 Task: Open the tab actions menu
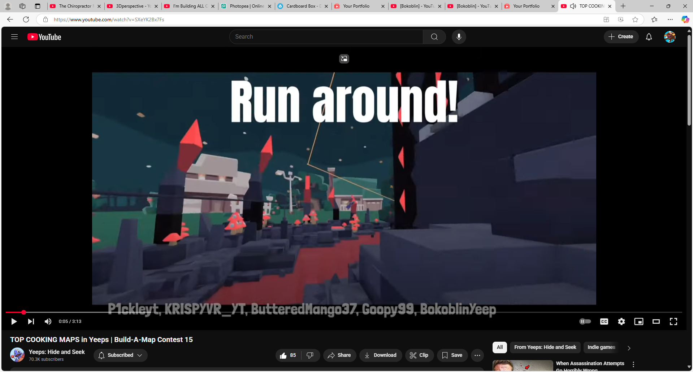tap(38, 6)
